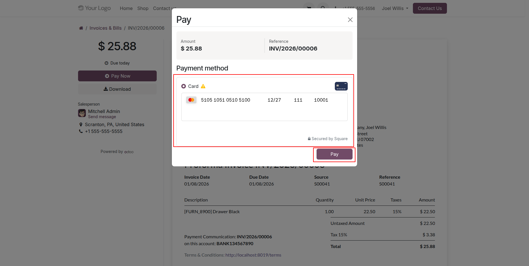The width and height of the screenshot is (529, 266).
Task: Close the Pay dialog with the X
Action: pyautogui.click(x=350, y=20)
